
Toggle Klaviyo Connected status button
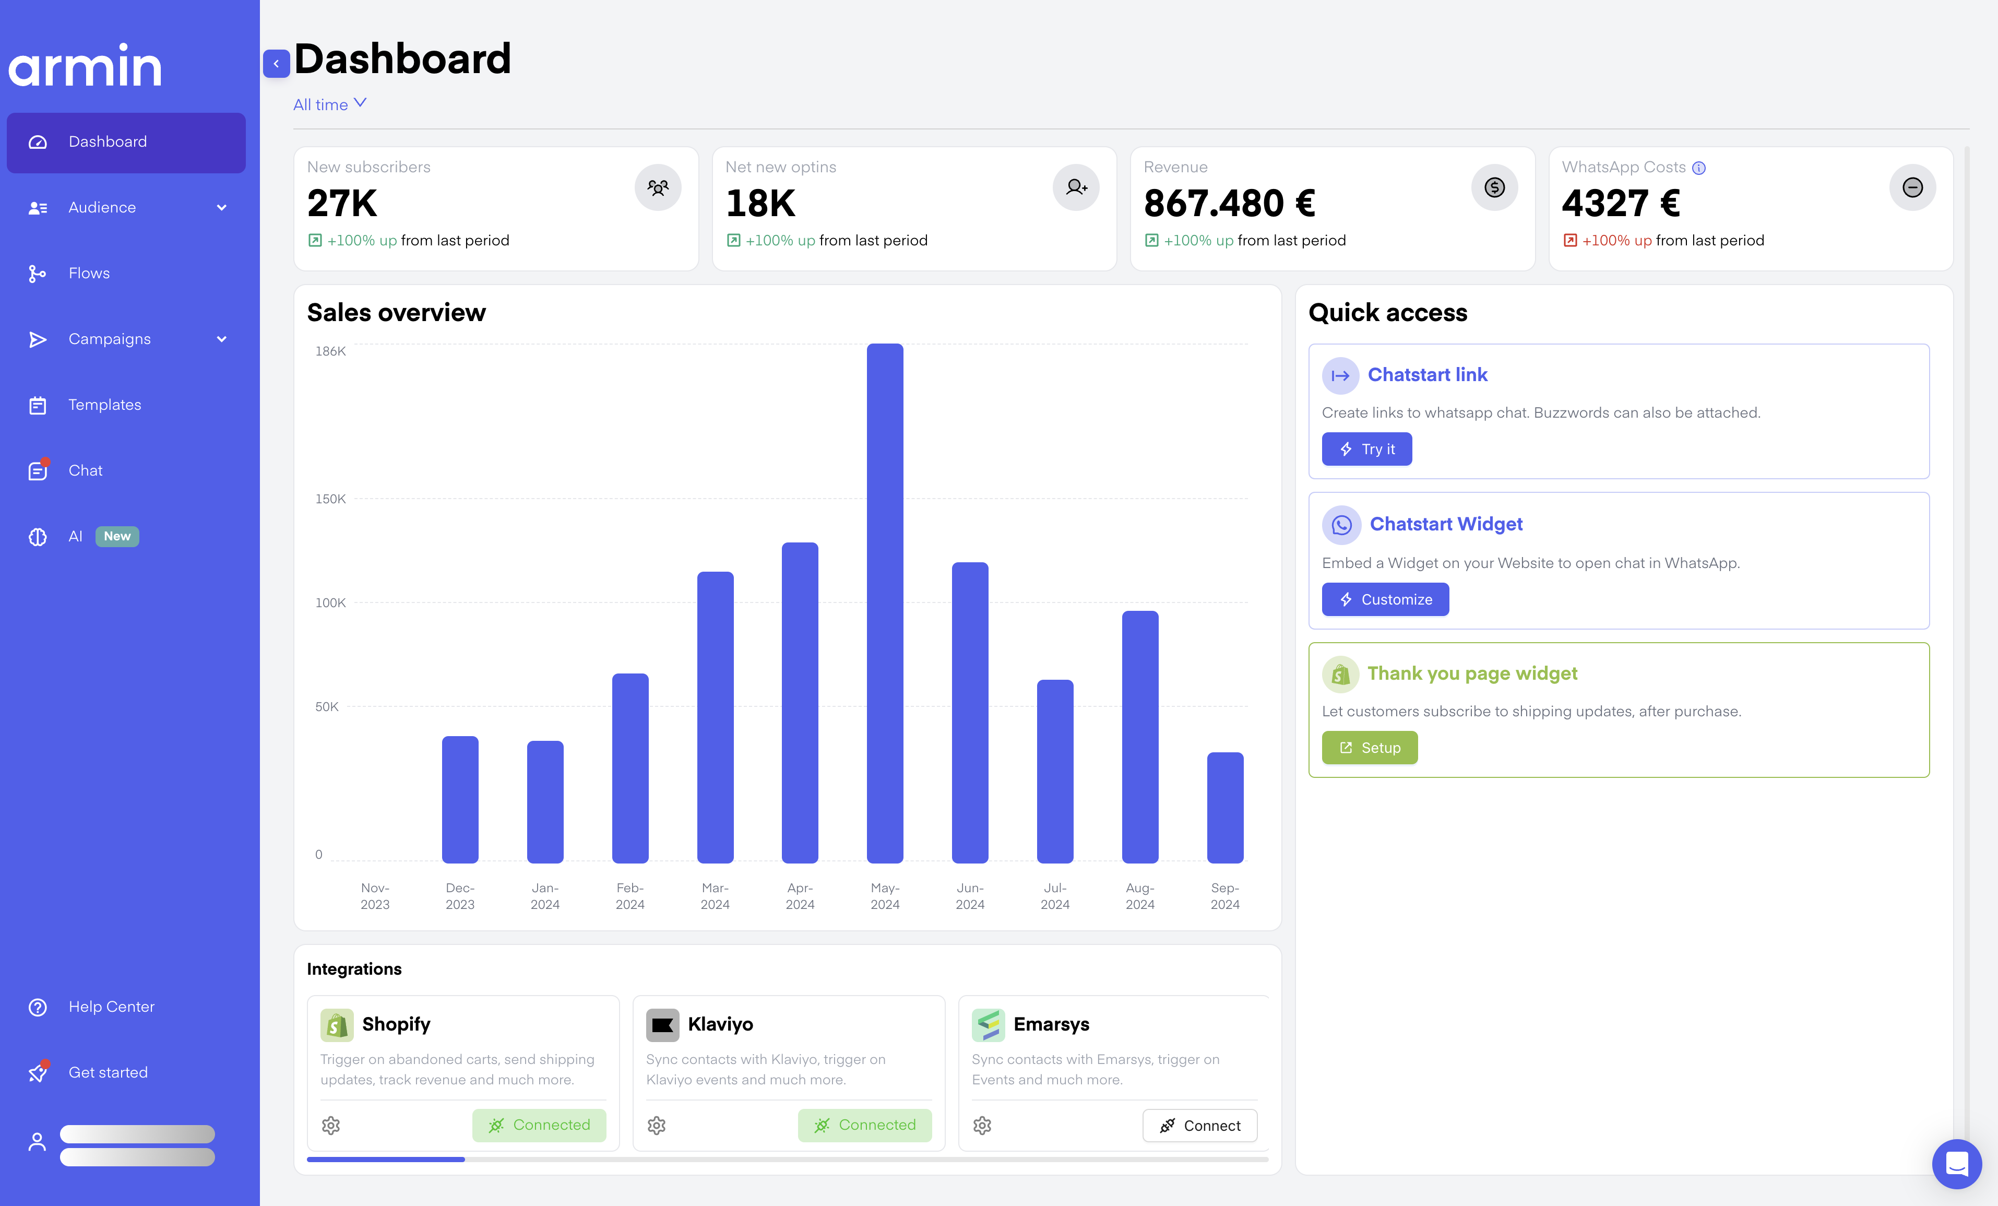[x=864, y=1125]
